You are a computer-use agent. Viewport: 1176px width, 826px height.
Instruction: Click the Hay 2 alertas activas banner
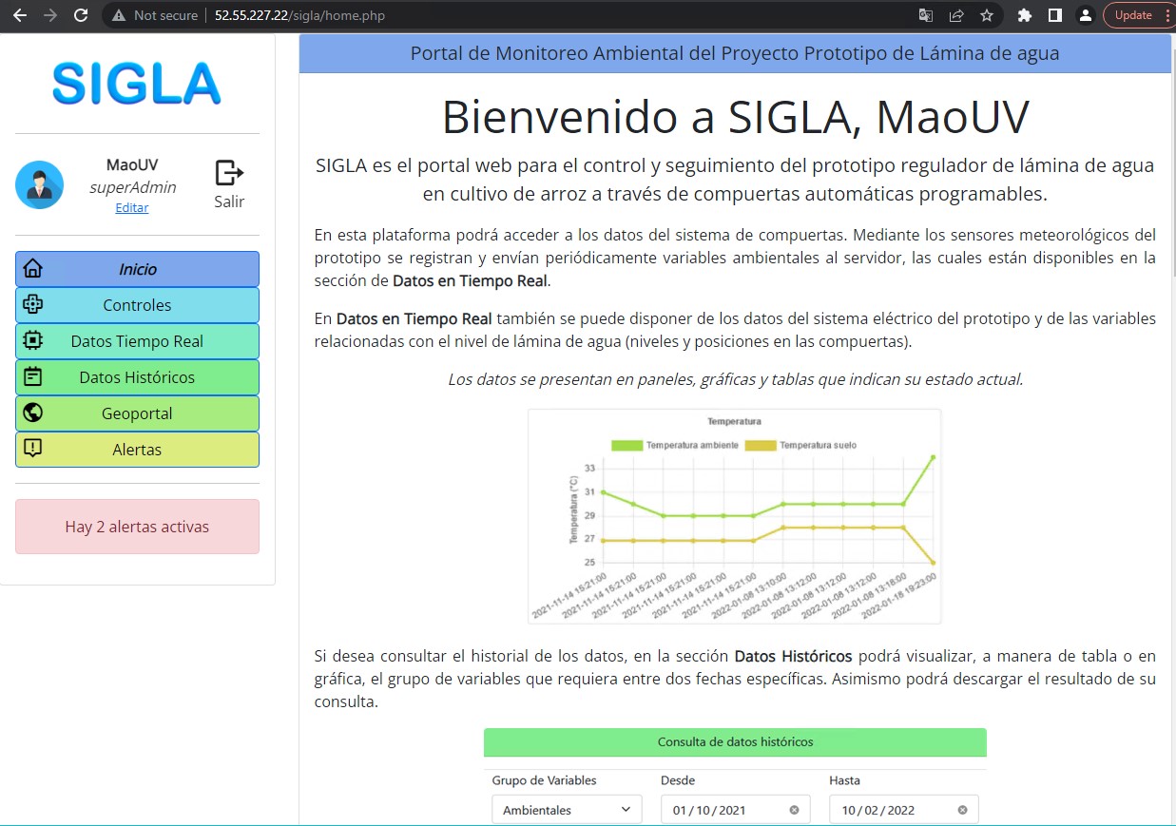pos(137,527)
